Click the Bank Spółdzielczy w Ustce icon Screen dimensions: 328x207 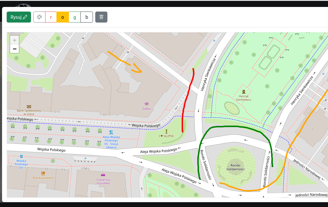pos(29,106)
